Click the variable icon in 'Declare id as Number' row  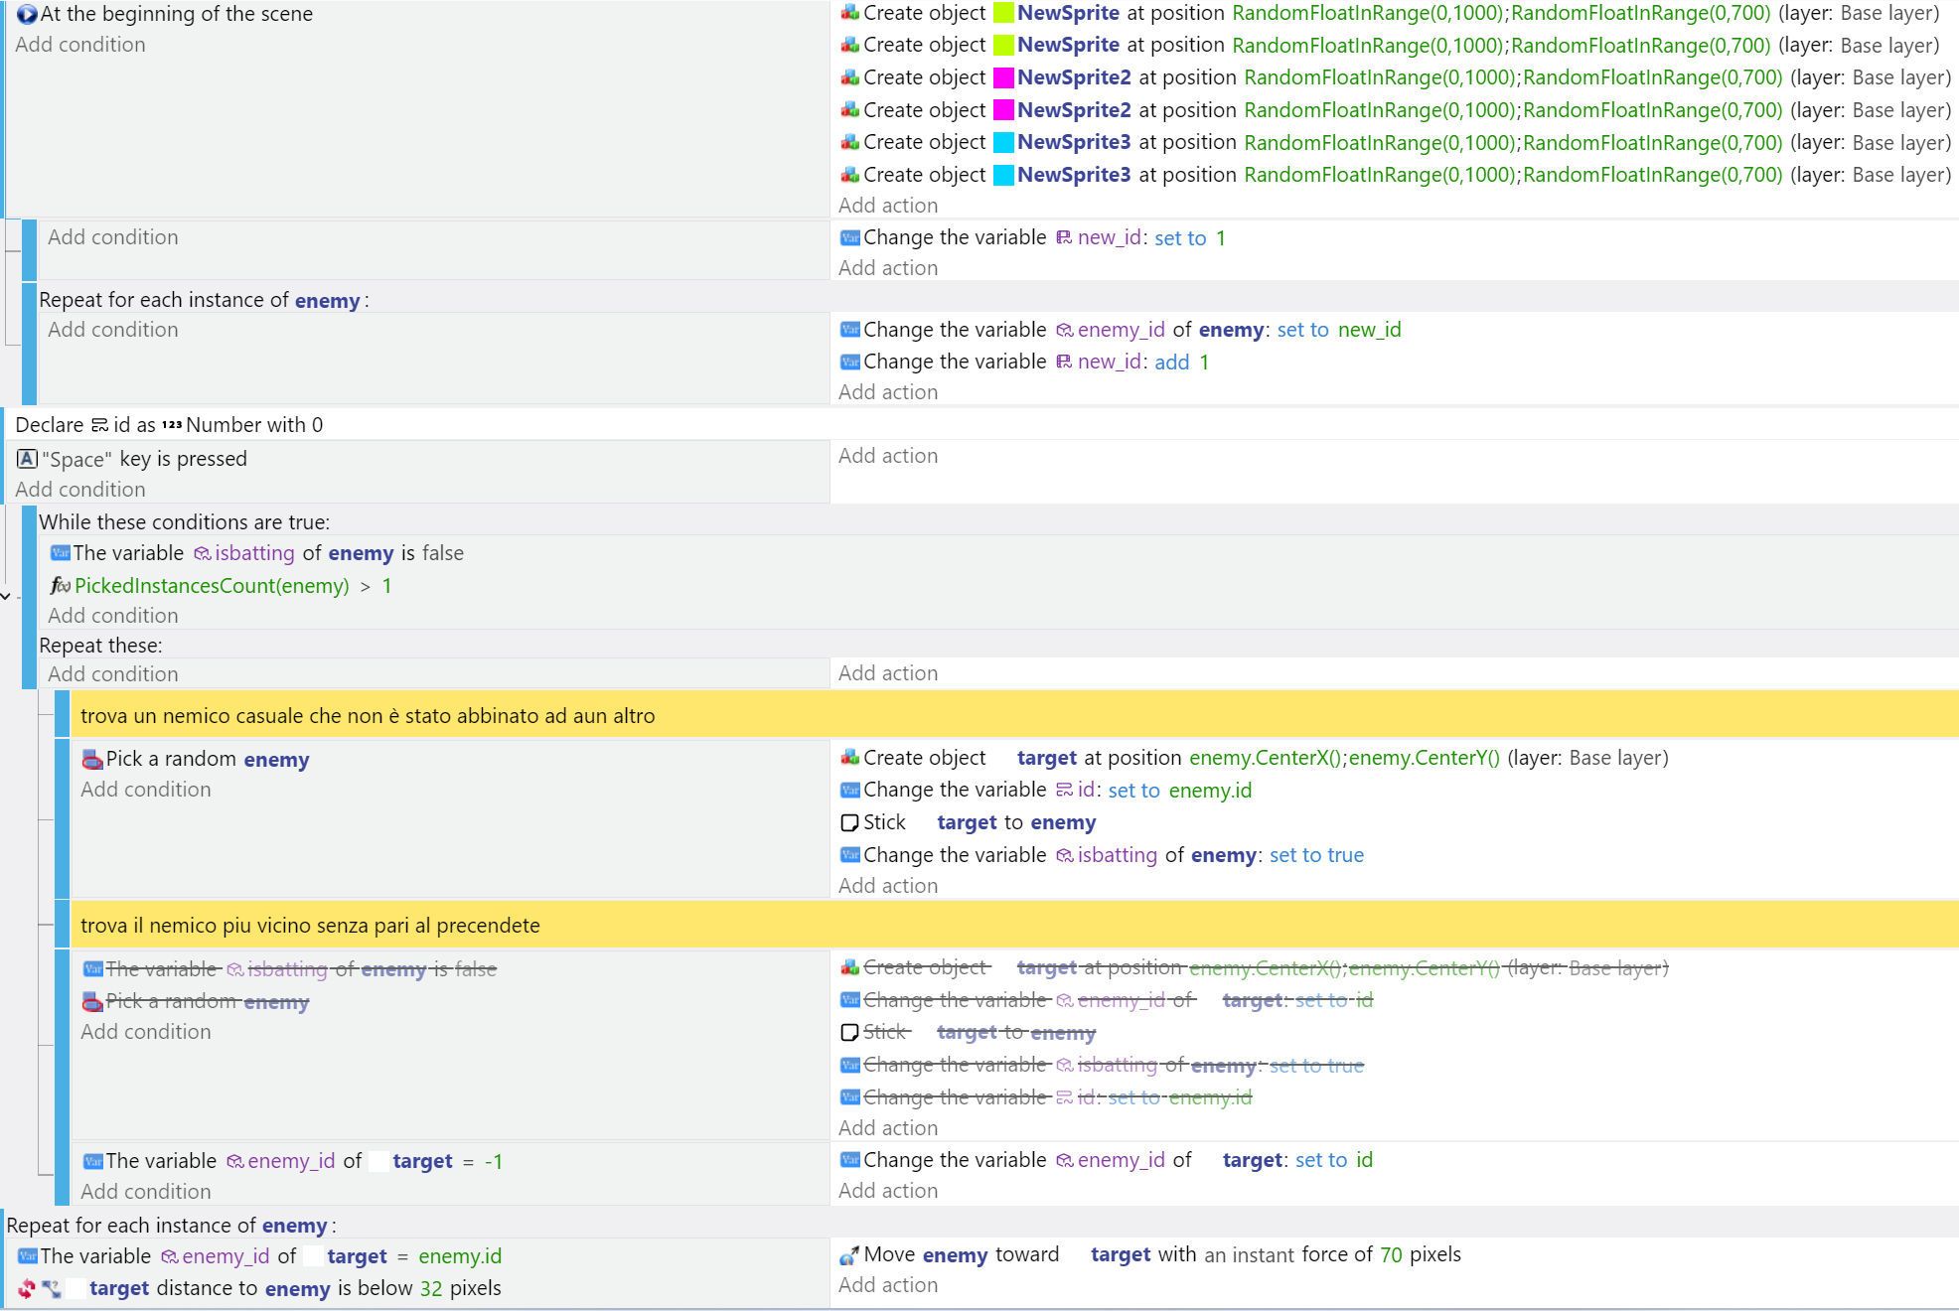[x=99, y=425]
